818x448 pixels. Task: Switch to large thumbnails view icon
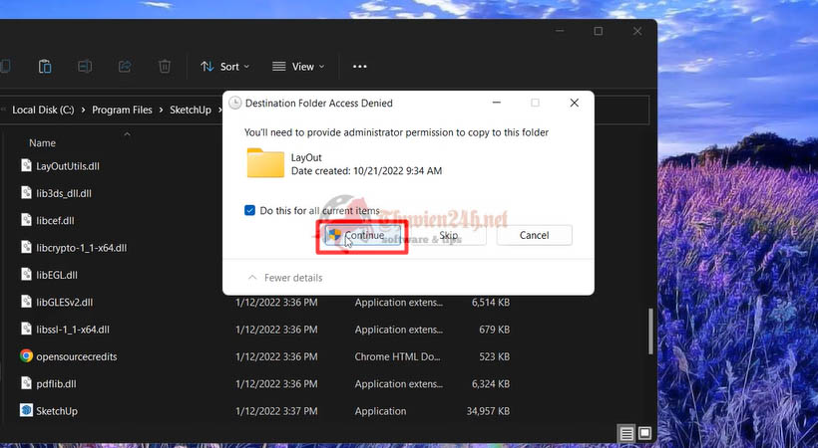(x=644, y=433)
